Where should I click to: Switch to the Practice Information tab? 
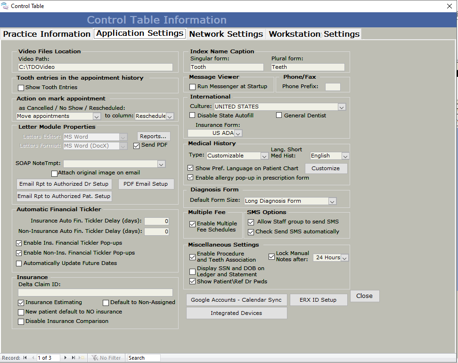pos(47,34)
